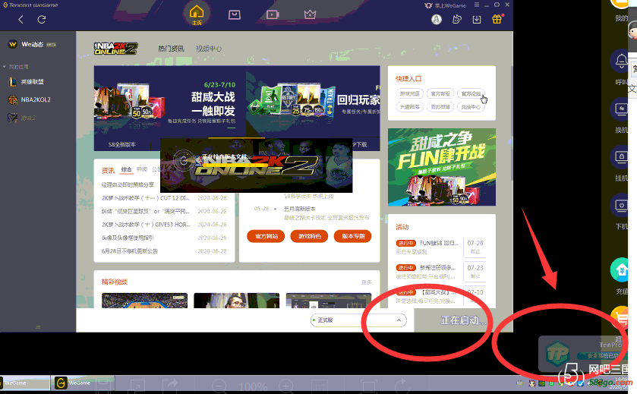Open the first WeGame taskbar button
The image size is (637, 394).
click(x=26, y=383)
